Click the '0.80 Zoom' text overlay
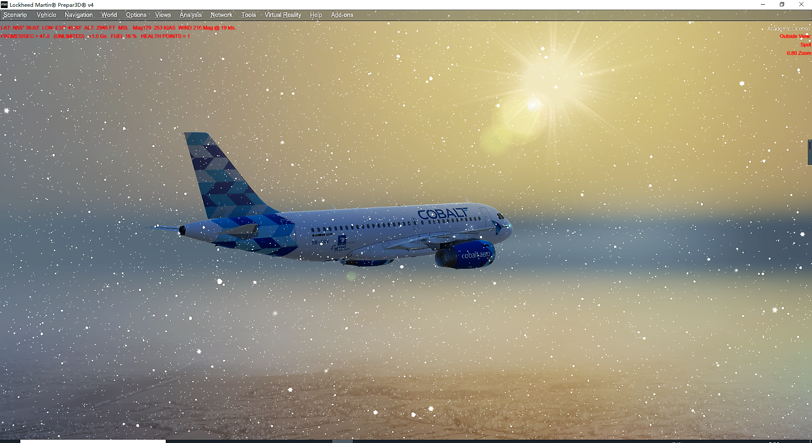Viewport: 812px width, 443px height. coord(799,53)
